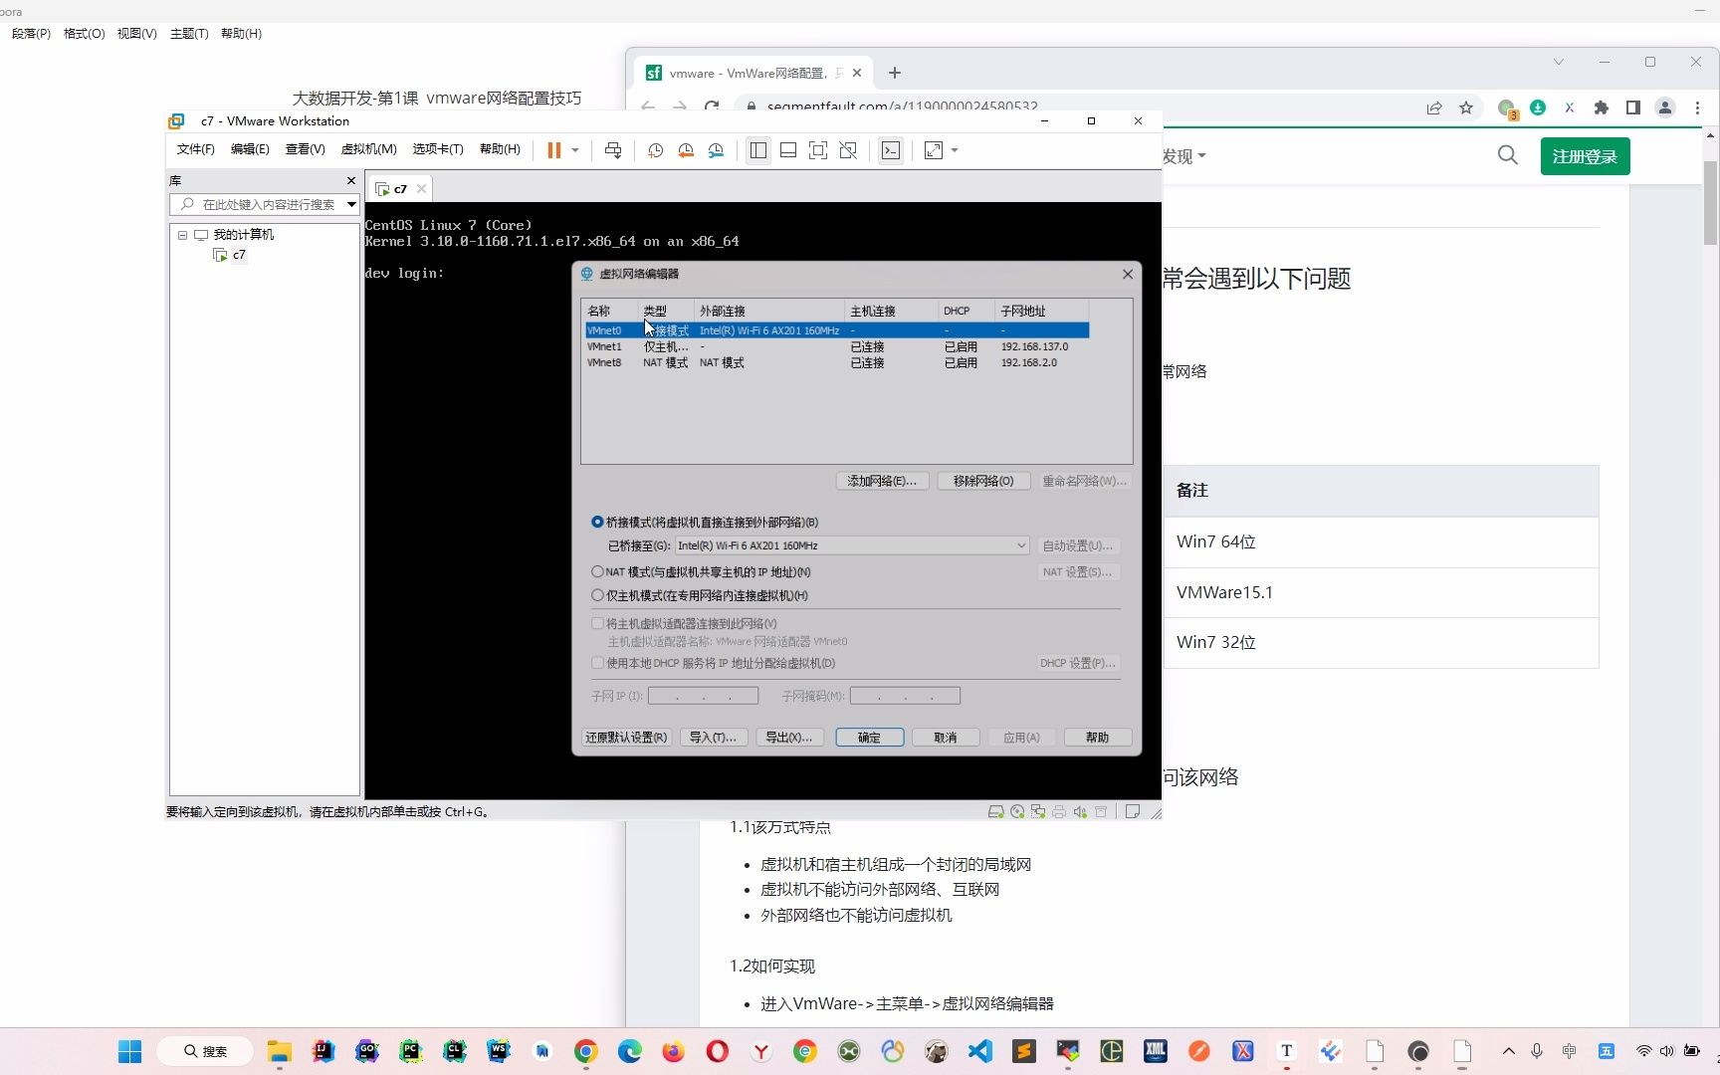
Task: Click the 添加网络(E)... button
Action: (x=882, y=481)
